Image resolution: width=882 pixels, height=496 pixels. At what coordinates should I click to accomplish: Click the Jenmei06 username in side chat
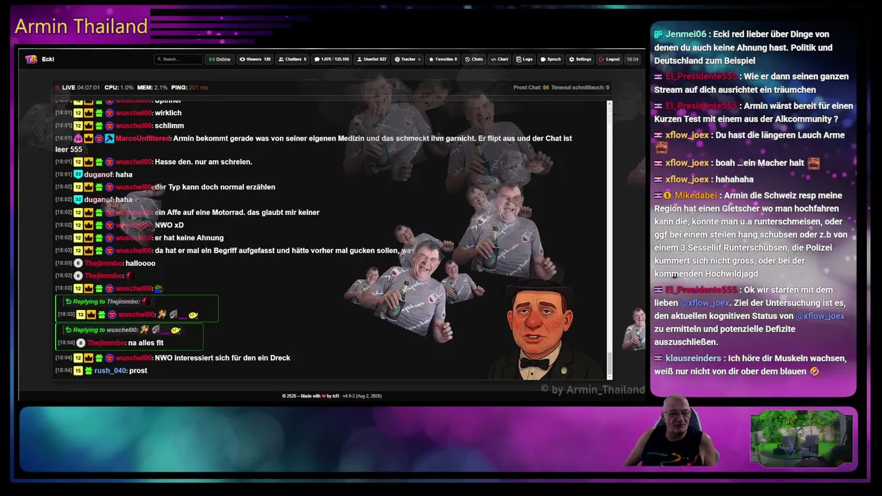[x=686, y=34]
